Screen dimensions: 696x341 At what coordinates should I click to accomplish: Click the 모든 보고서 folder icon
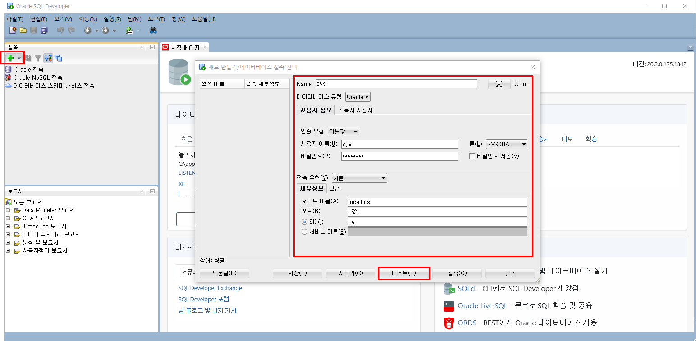8,202
